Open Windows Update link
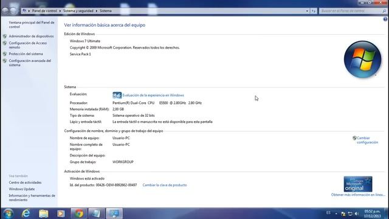 coord(22,189)
